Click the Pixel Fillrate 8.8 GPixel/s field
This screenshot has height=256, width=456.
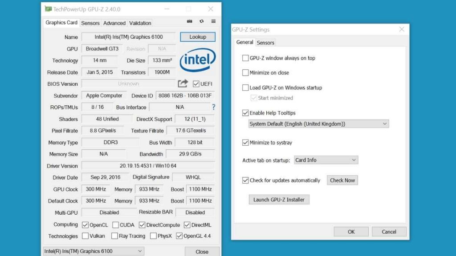point(102,131)
